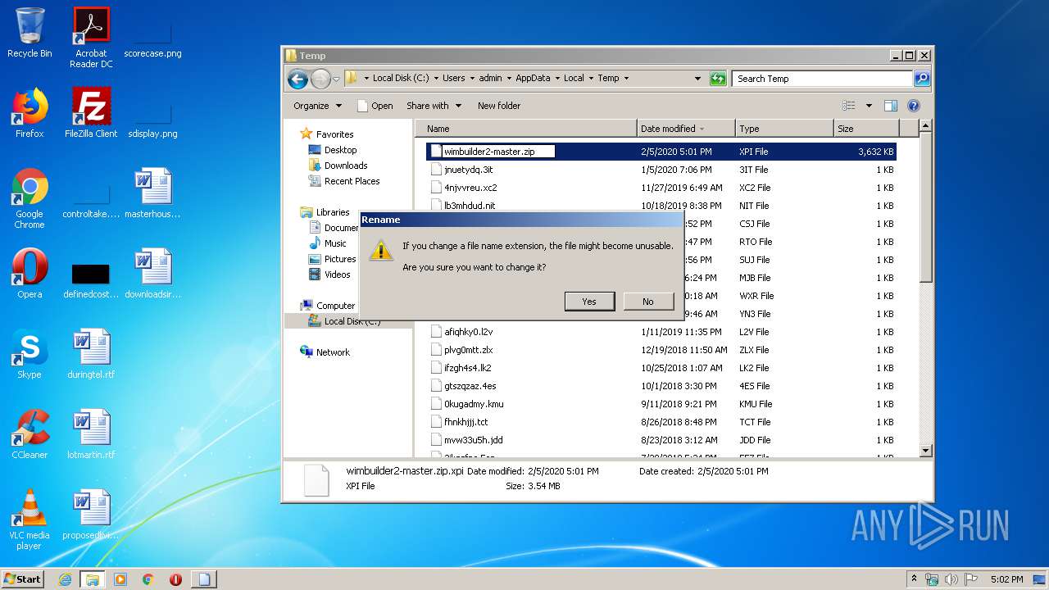Click the volume icon in system tray
This screenshot has height=590, width=1049.
click(x=951, y=579)
